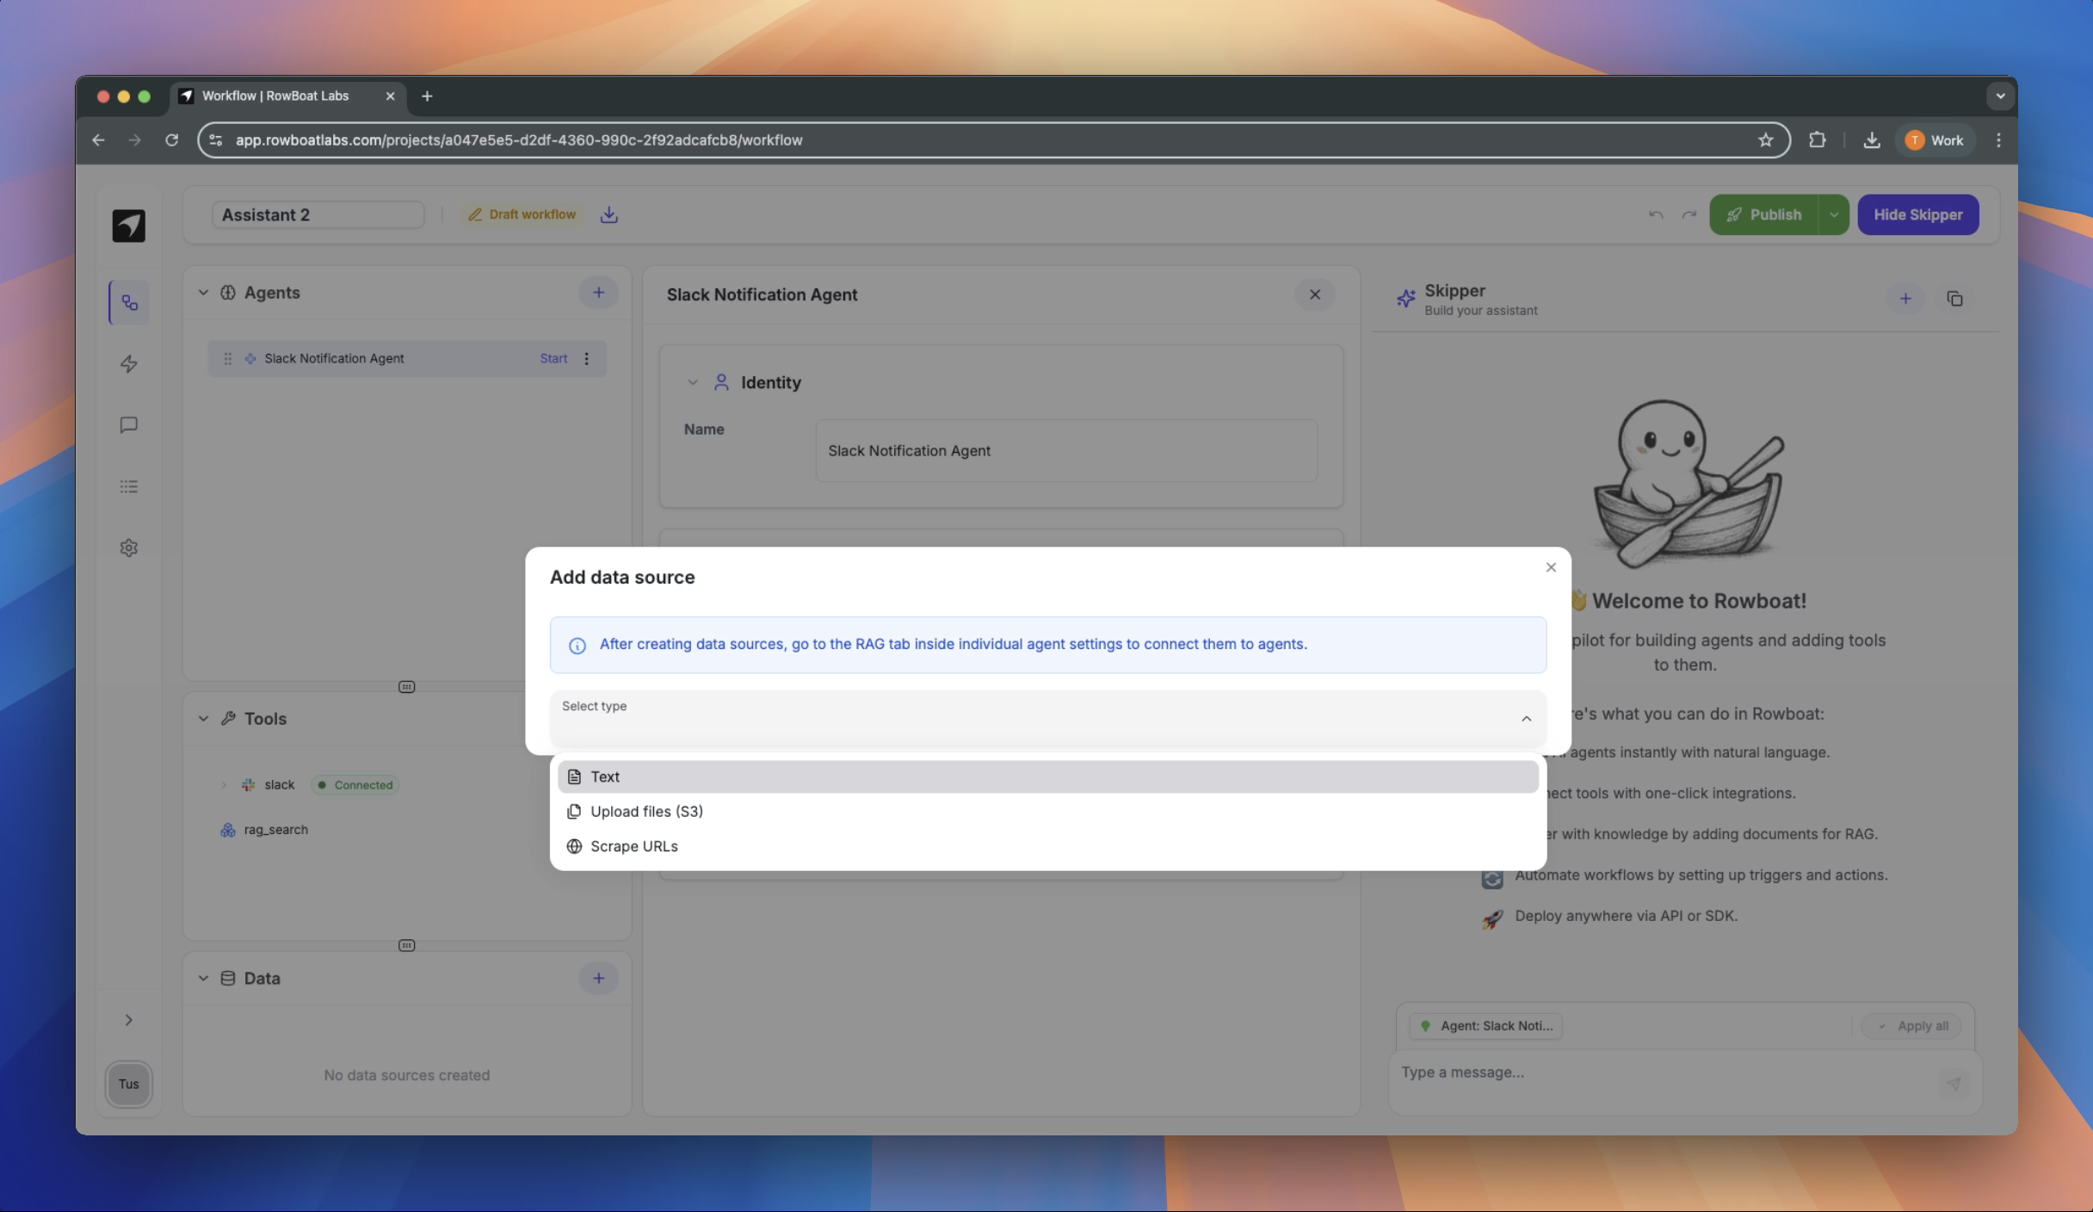Viewport: 2093px width, 1212px height.
Task: Click the Assistant 2 name field
Action: pyautogui.click(x=318, y=215)
